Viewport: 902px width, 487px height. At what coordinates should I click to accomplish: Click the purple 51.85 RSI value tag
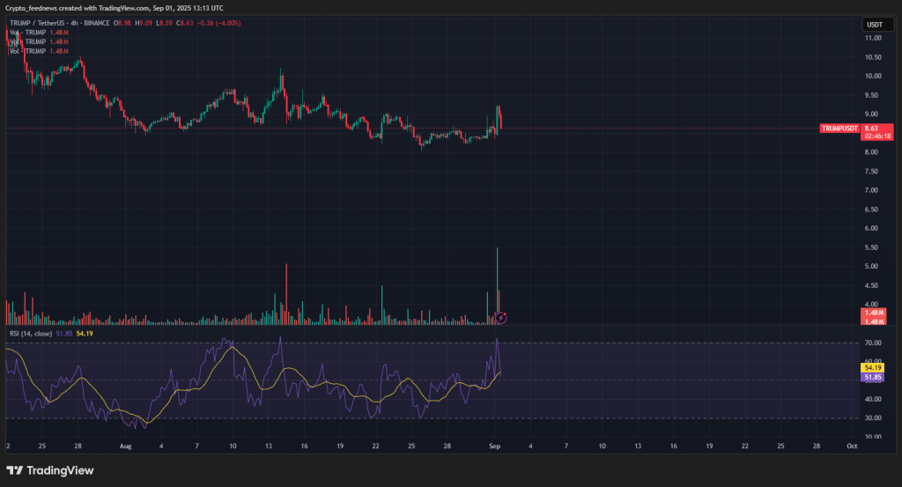click(871, 378)
